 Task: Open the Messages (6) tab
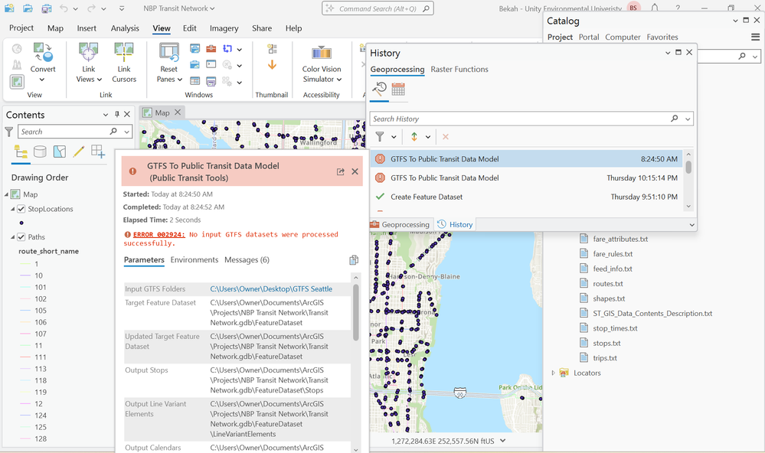pyautogui.click(x=247, y=260)
